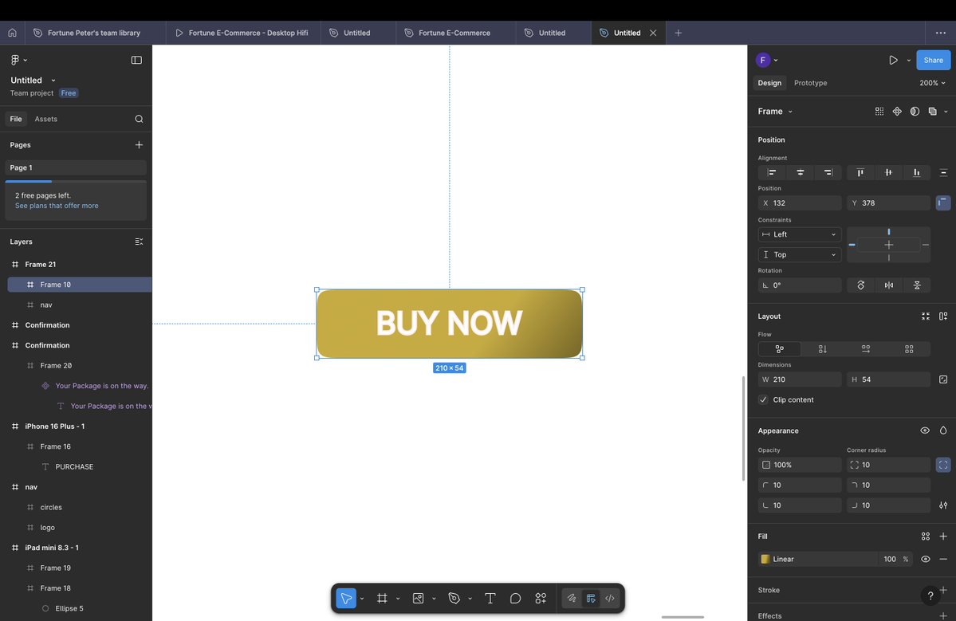Hide the Linear fill layer

[x=926, y=559]
